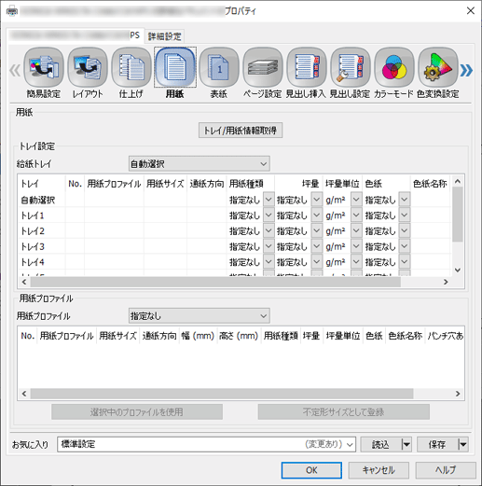
Task: Open the 読込 button's arrow menu
Action: coord(406,445)
